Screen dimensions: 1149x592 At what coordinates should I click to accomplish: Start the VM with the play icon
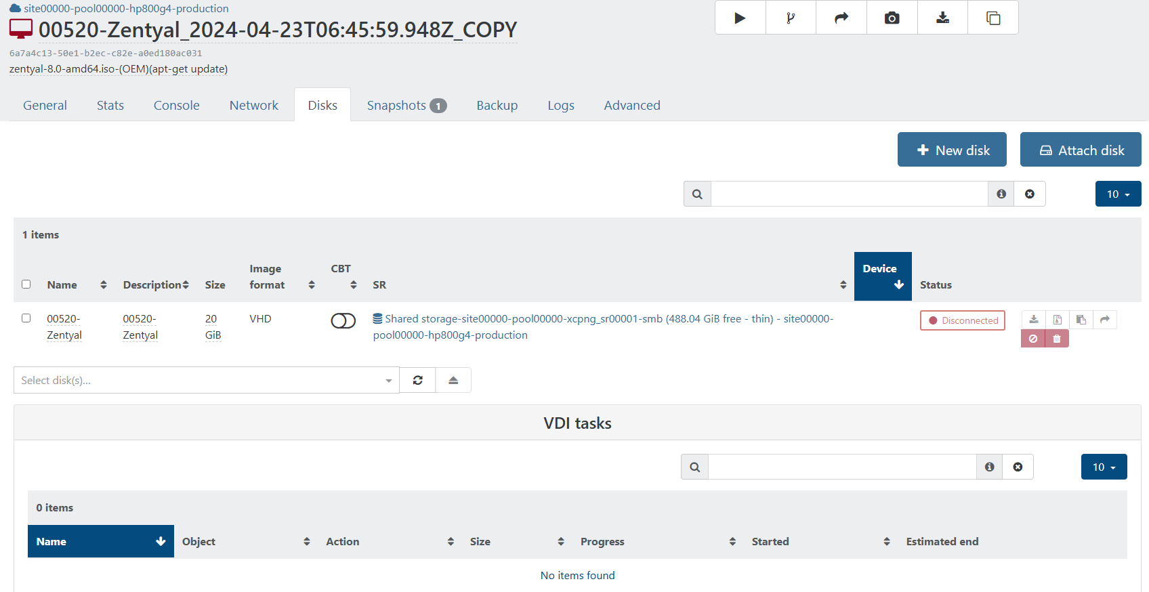click(x=740, y=18)
